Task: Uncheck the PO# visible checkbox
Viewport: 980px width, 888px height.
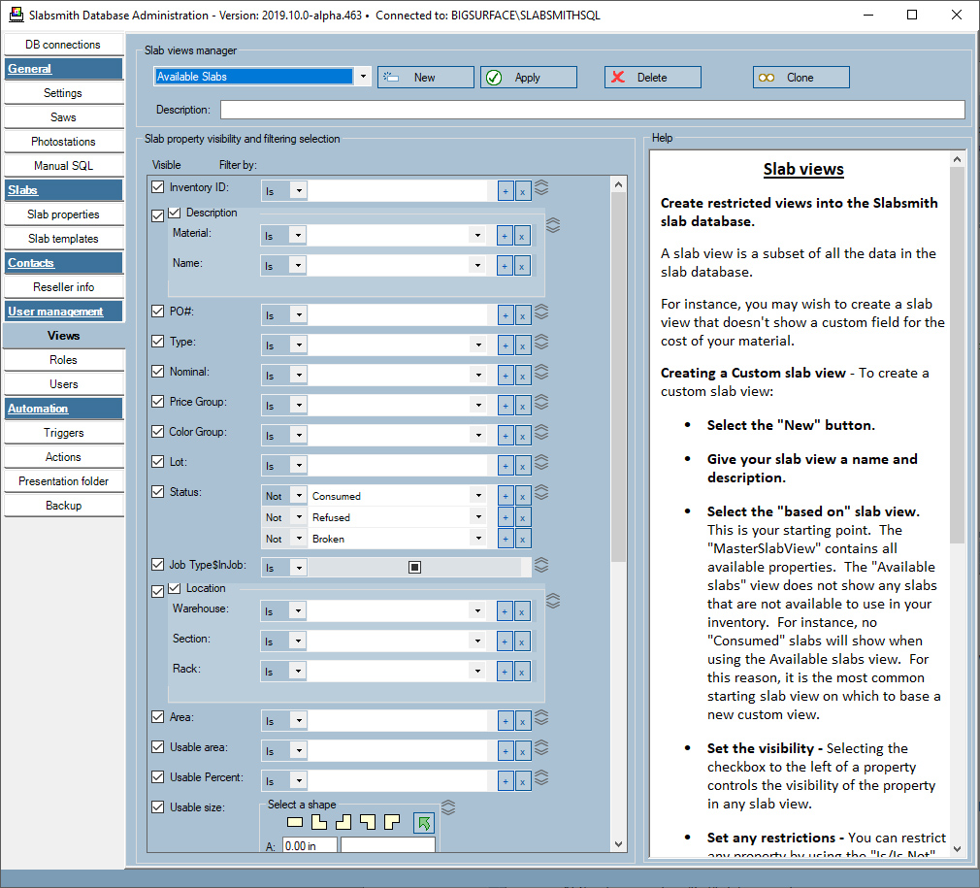Action: tap(157, 312)
